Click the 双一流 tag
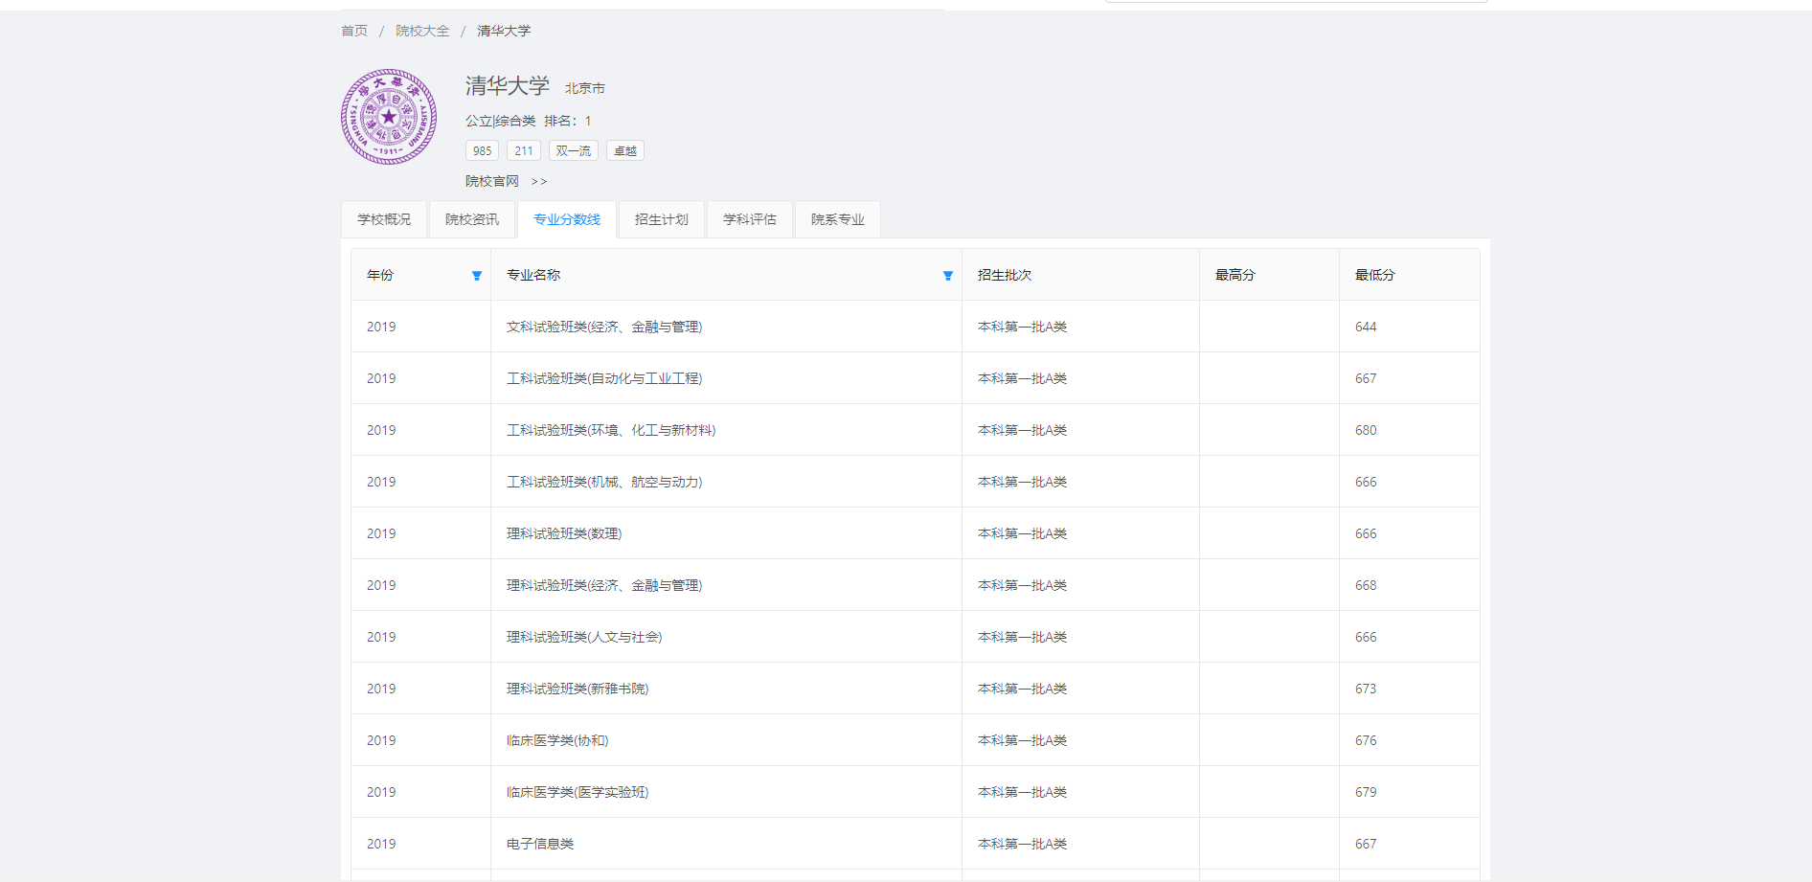1812x882 pixels. [x=574, y=150]
